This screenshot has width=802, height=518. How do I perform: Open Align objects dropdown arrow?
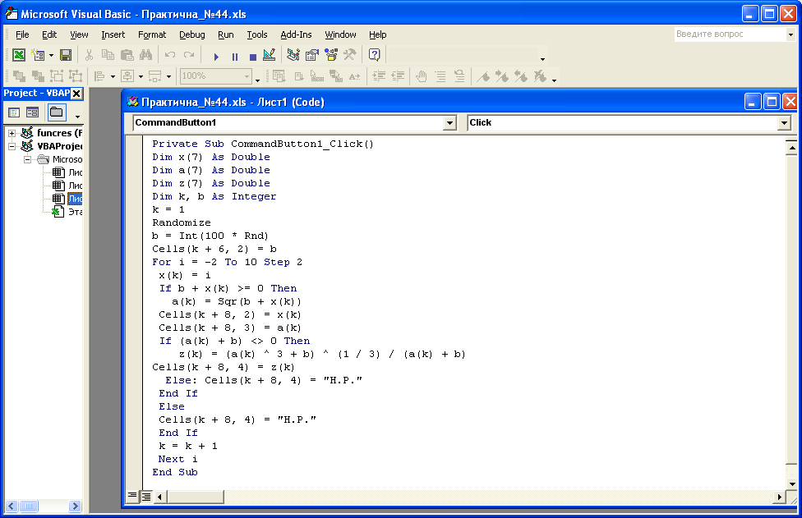point(113,76)
